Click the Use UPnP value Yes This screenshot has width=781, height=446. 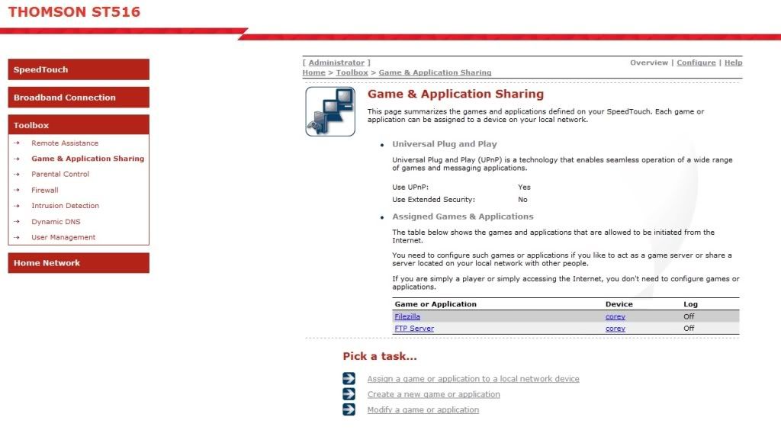tap(524, 187)
